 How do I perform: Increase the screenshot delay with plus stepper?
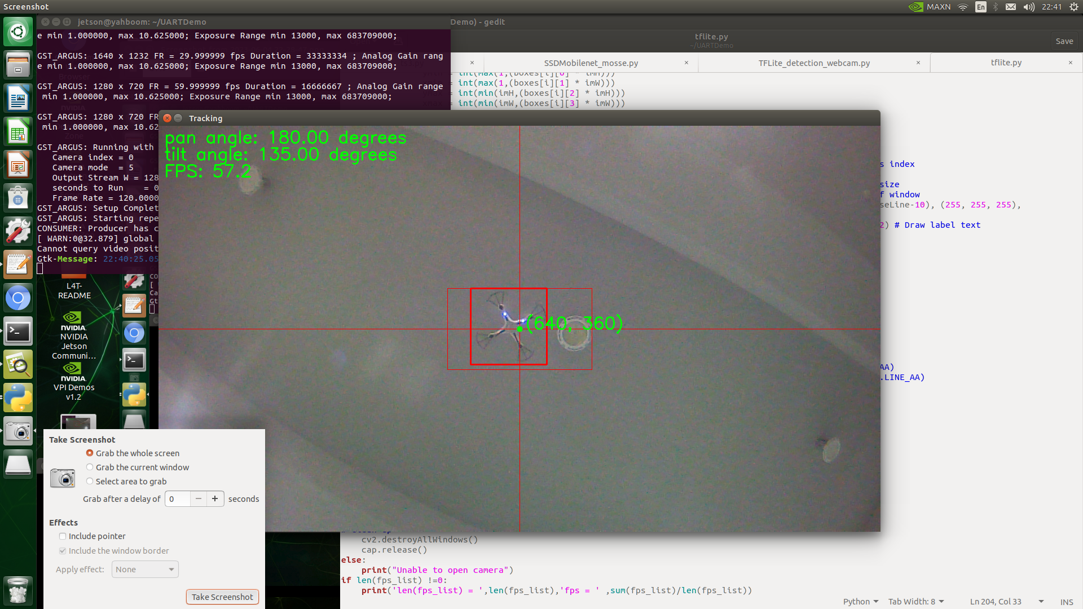214,498
